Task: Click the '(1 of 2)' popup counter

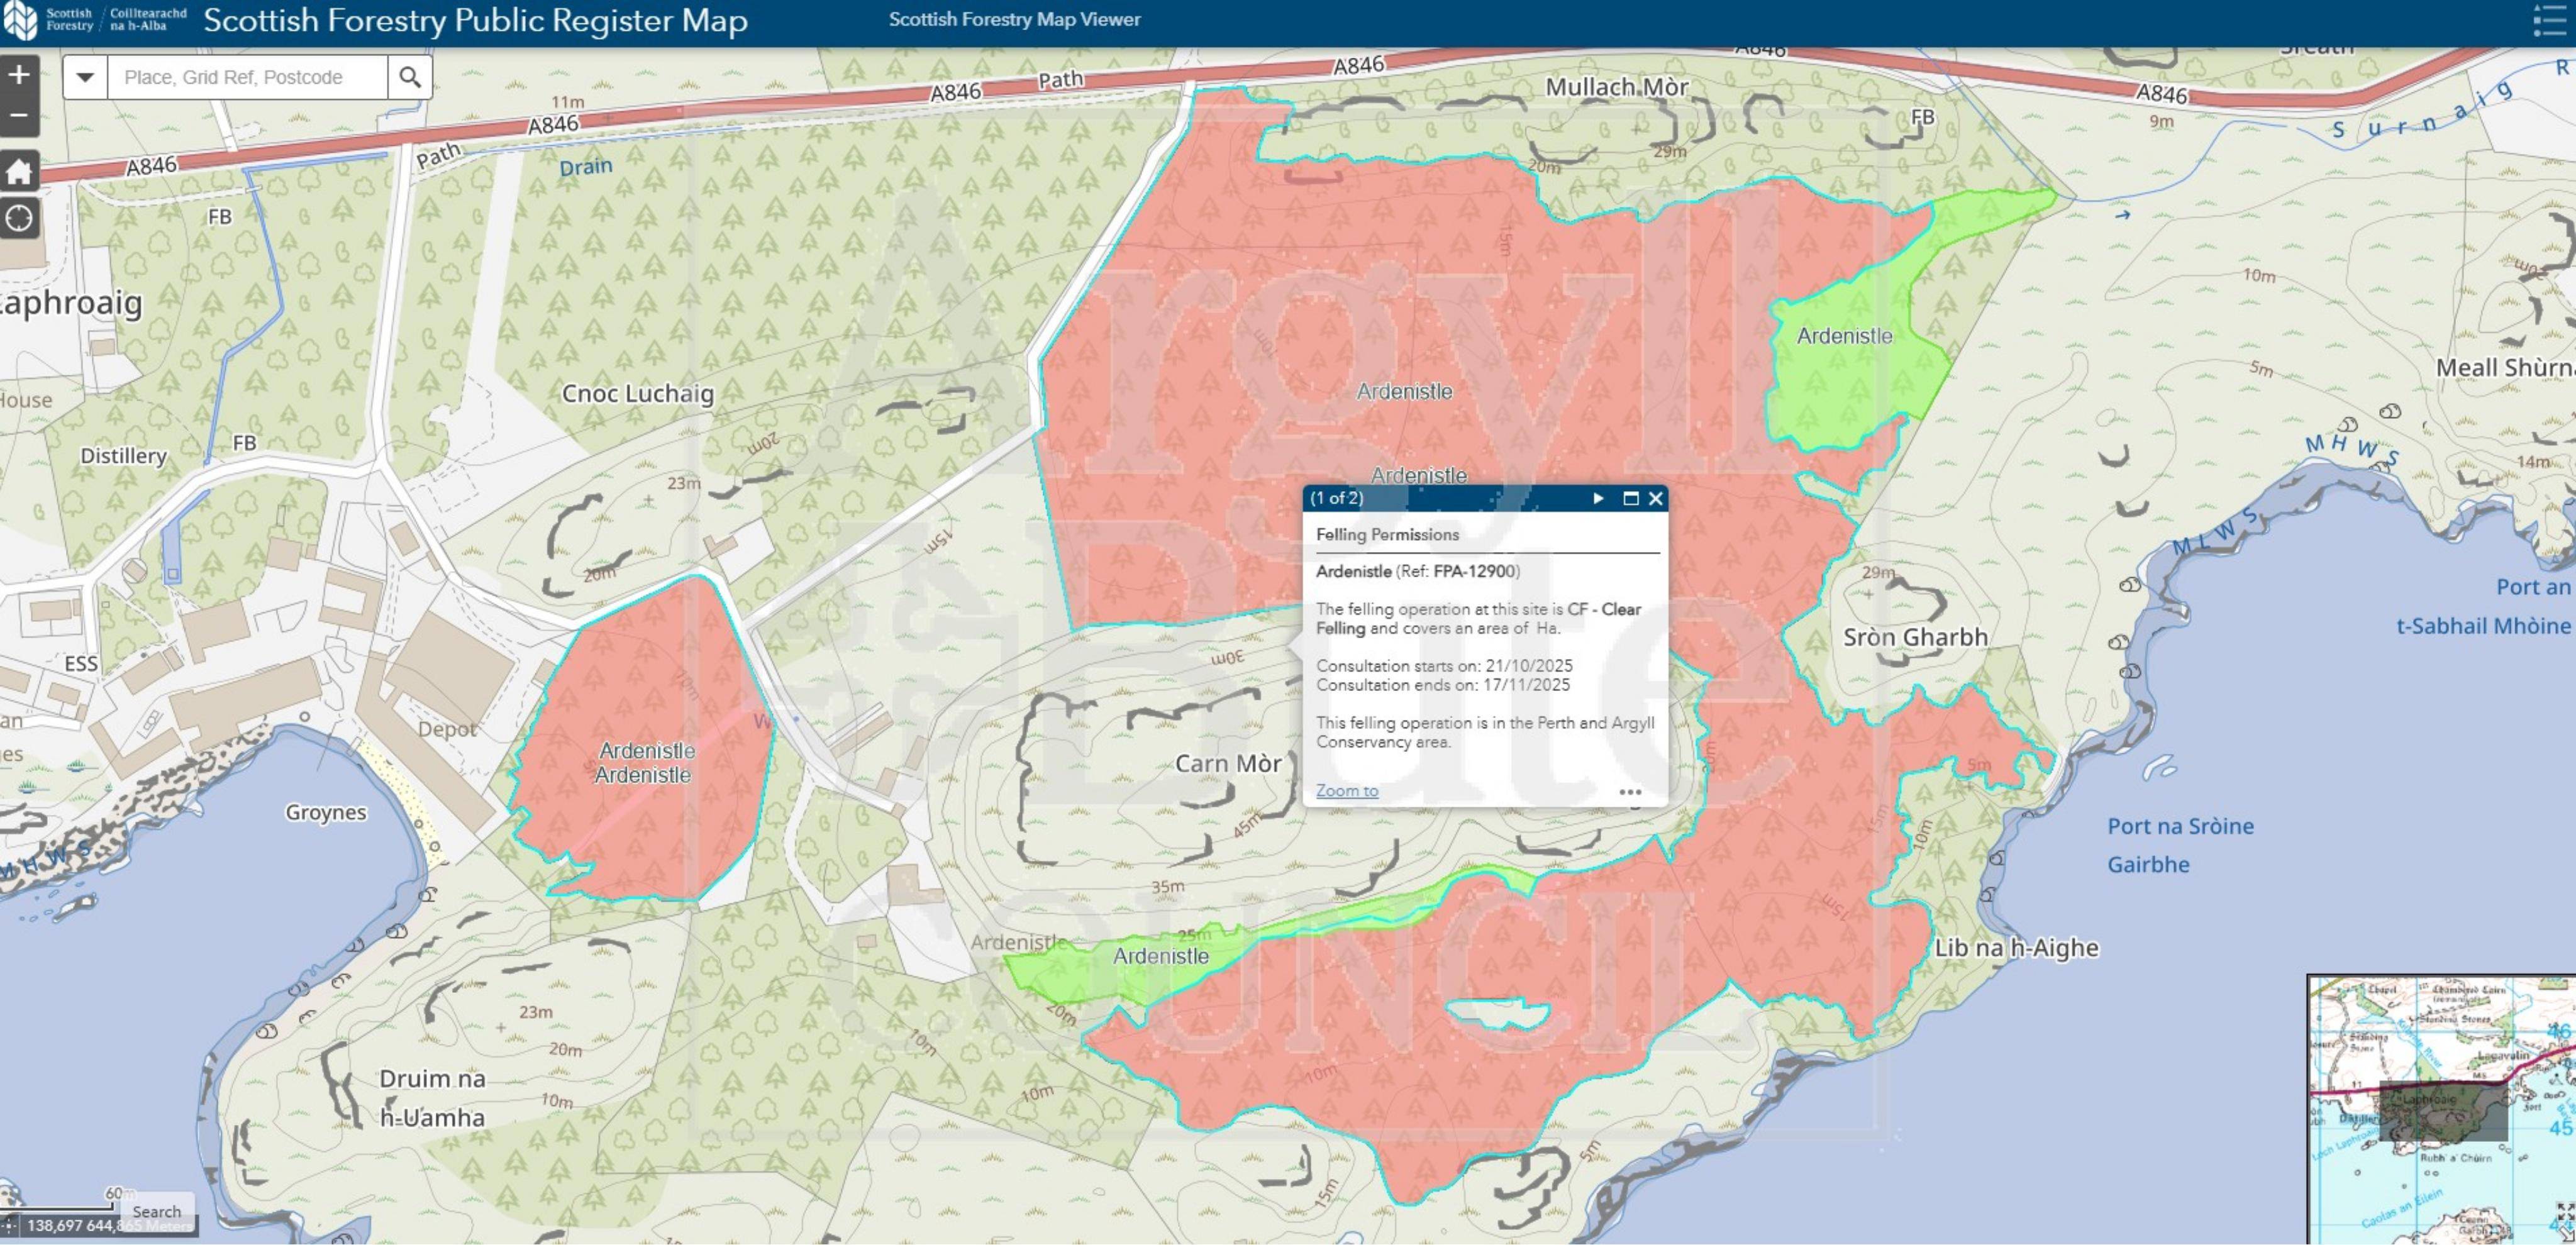Action: 1336,498
